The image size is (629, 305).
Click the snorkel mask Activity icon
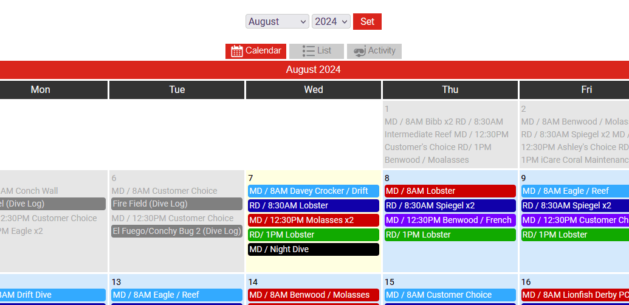(x=360, y=52)
